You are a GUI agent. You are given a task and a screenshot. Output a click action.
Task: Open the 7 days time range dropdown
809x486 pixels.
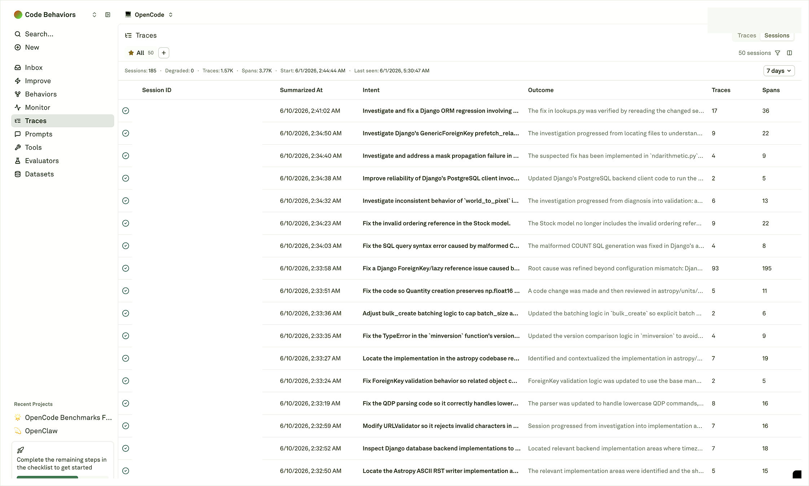[x=779, y=71]
